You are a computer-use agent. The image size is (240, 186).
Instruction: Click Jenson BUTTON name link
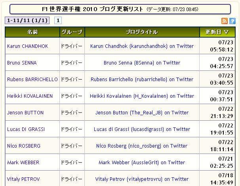pos(25,113)
